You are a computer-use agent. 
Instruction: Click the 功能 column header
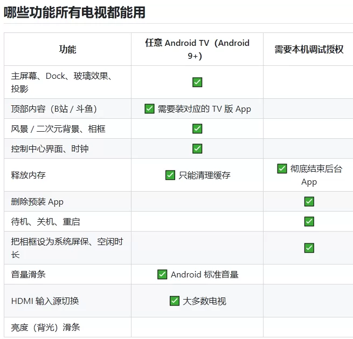point(67,49)
